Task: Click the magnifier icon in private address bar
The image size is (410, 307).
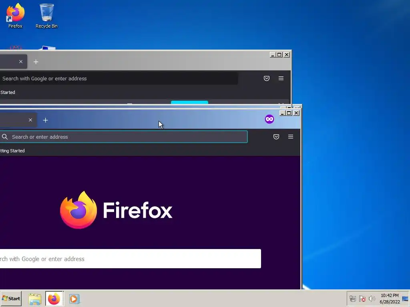Action: [x=5, y=137]
